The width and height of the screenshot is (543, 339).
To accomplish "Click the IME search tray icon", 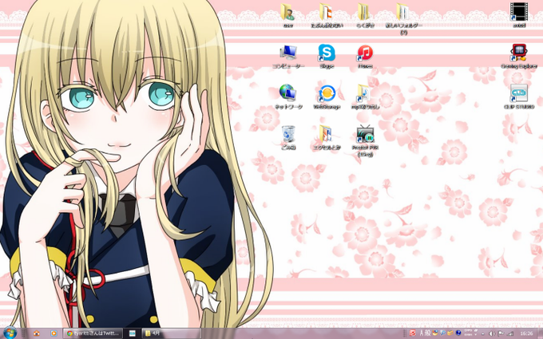I will point(443,333).
